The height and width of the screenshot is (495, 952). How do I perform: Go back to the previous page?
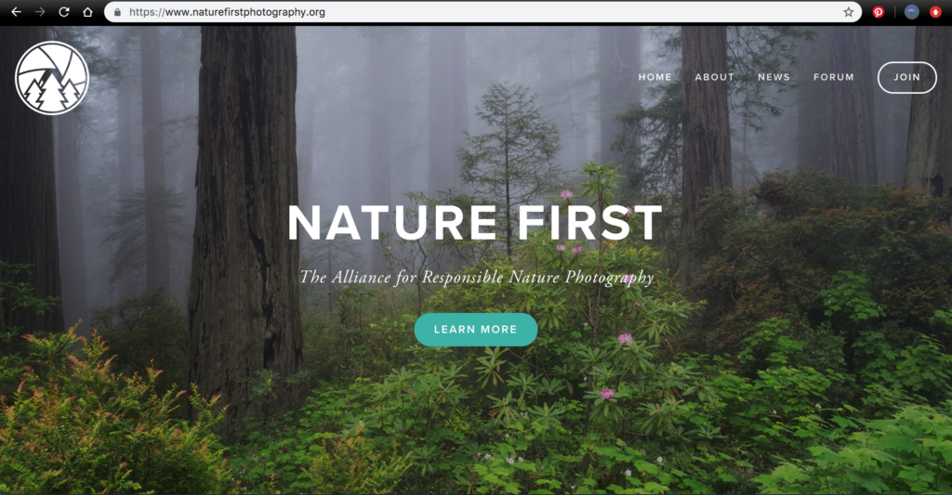coord(17,12)
